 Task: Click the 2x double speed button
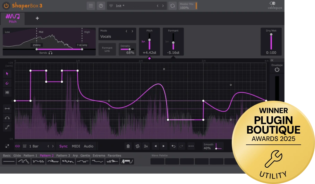(146, 146)
